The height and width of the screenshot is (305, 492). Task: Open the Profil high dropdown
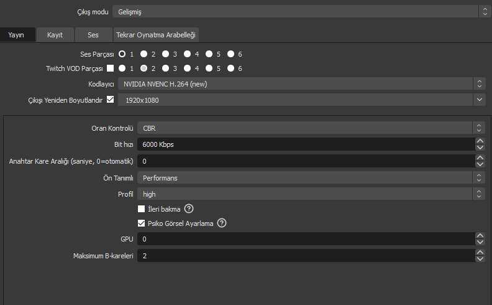tap(311, 194)
